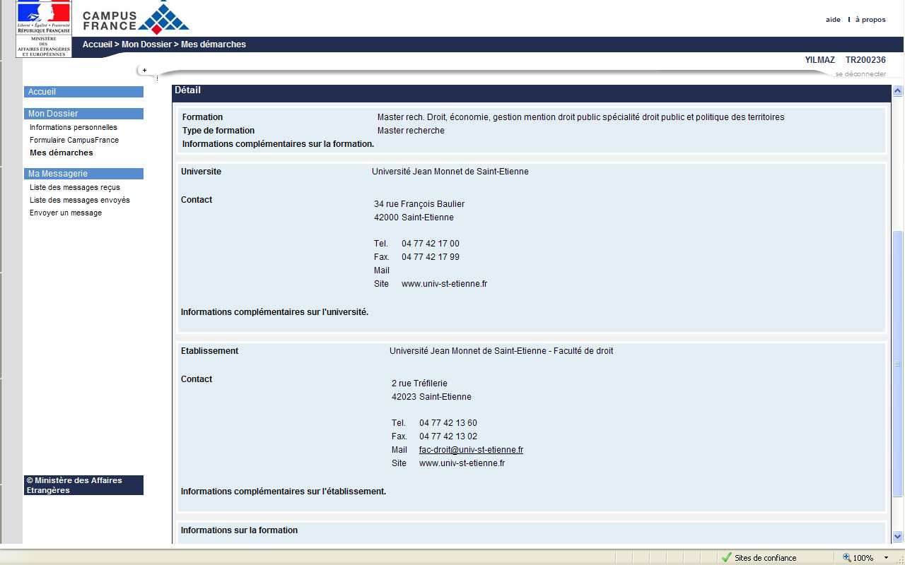The height and width of the screenshot is (565, 905).
Task: Go to Accueil in the breadcrumb
Action: (98, 44)
